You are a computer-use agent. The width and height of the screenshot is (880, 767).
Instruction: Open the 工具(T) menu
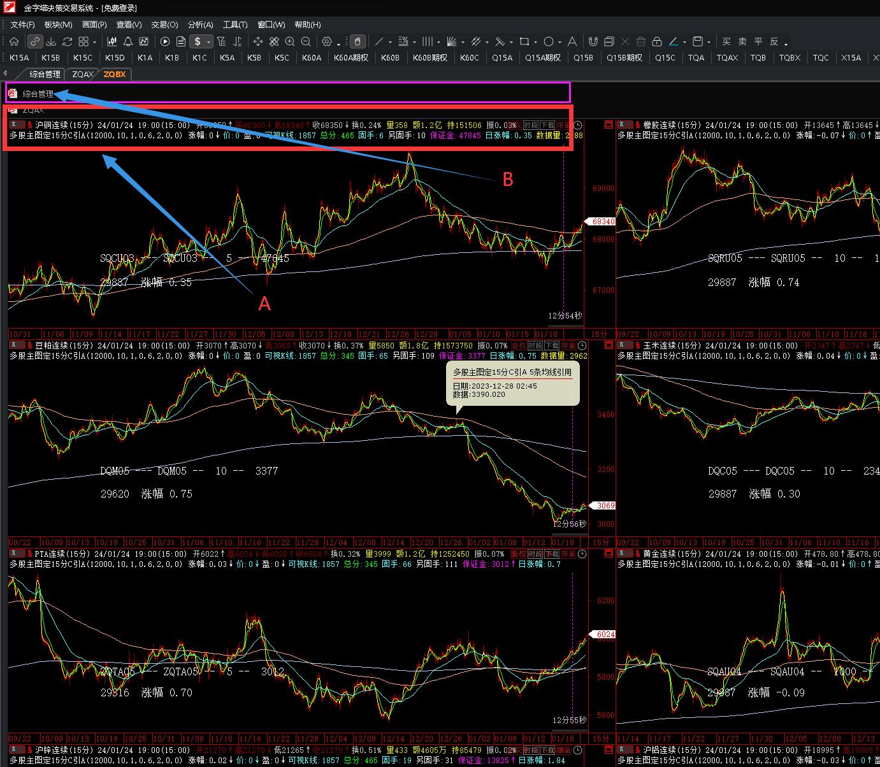(x=235, y=24)
